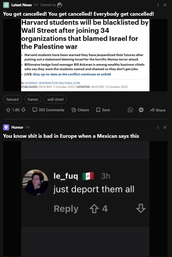Save the Harvard students post
Viewport: 172px width, 257px height.
[x=103, y=110]
